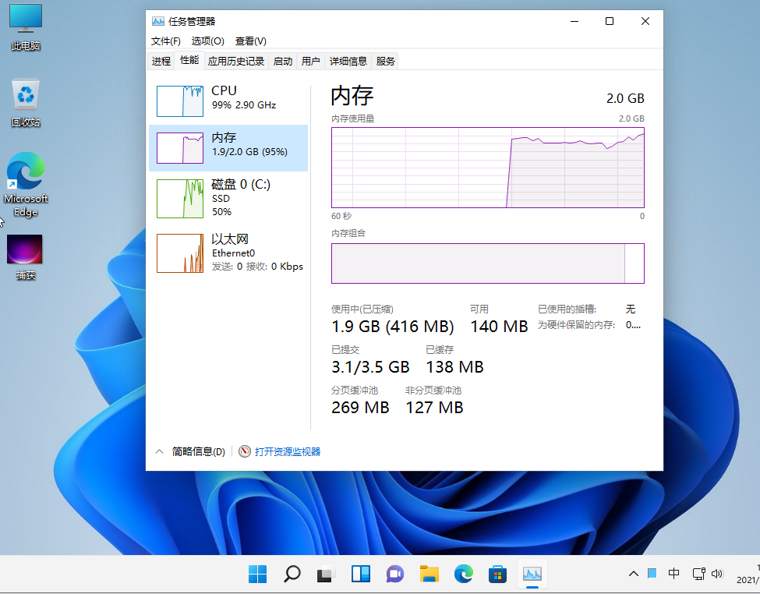The height and width of the screenshot is (594, 760).
Task: Select the 磁盘 0 (C:) graph thumbnail
Action: pyautogui.click(x=179, y=199)
